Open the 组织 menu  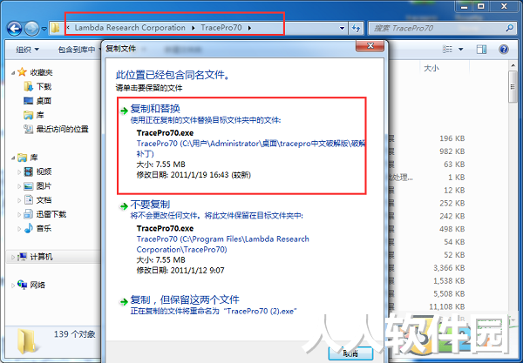tap(27, 50)
